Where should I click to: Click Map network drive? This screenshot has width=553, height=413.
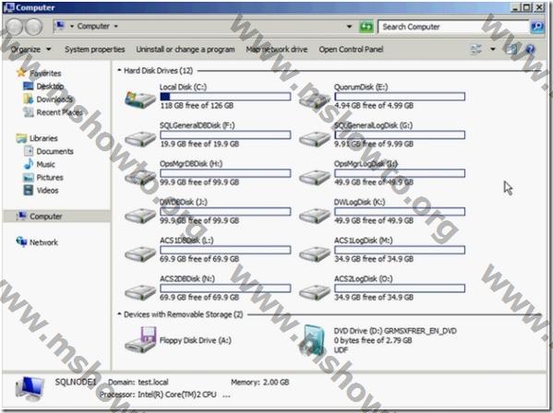[x=277, y=49]
